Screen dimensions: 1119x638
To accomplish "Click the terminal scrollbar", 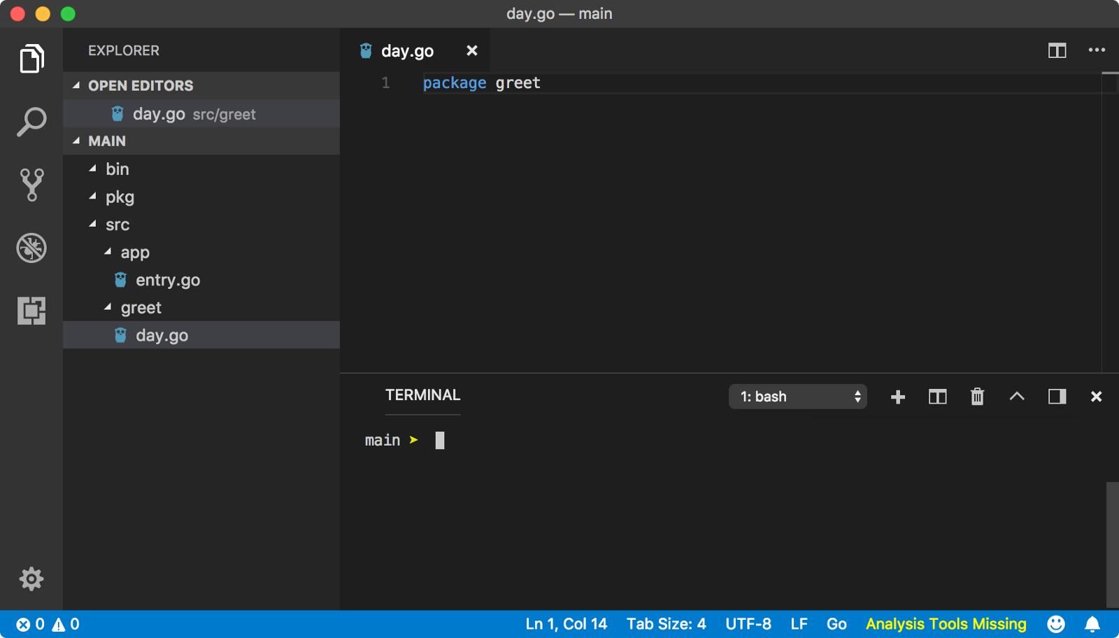I will (x=1112, y=544).
